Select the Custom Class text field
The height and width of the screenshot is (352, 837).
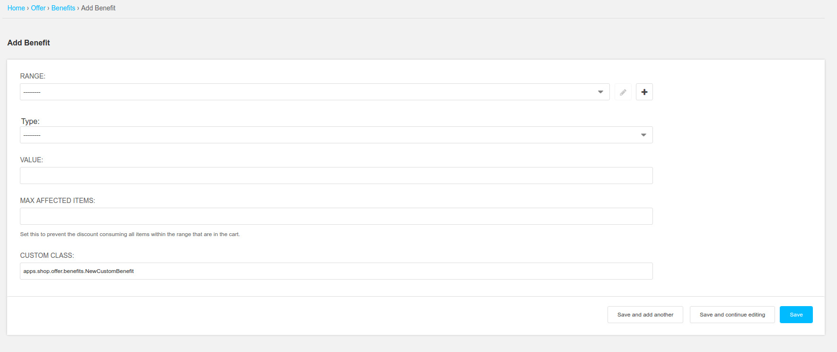click(x=336, y=271)
